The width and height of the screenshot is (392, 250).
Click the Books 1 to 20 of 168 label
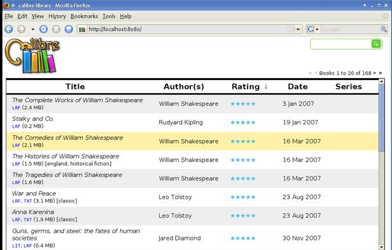click(345, 73)
